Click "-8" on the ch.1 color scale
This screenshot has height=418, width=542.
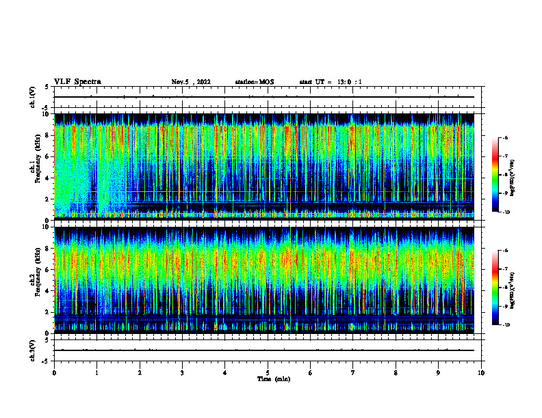(505, 175)
